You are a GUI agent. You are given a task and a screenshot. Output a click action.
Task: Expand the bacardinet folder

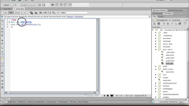coord(156,38)
